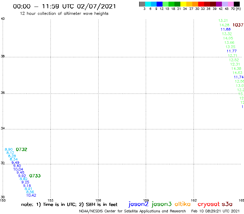This screenshot has width=244, height=214.
Task: Pick the orange swatch in the color scale
Action: click(195, 4)
